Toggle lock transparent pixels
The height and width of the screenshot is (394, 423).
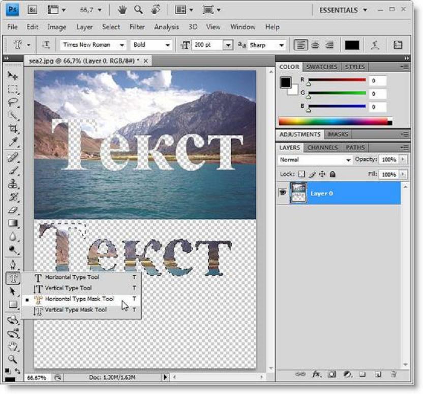click(301, 174)
